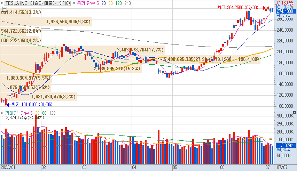Select the TESLA INC 테슬라 매물대 수(10) label
The image size is (297, 171).
pyautogui.click(x=38, y=3)
